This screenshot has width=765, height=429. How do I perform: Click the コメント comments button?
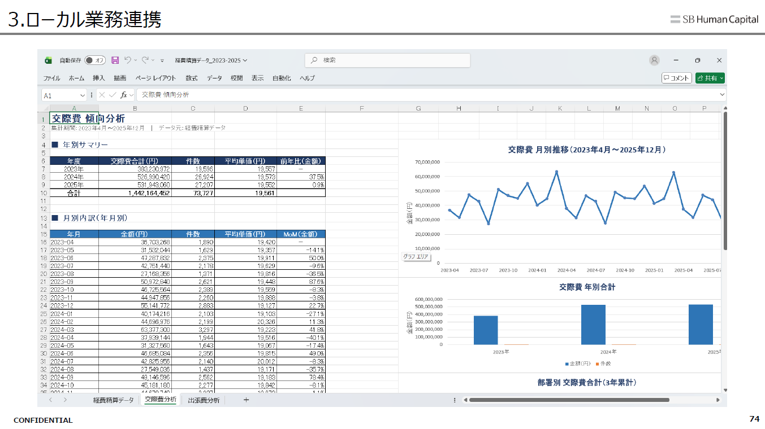tap(676, 78)
